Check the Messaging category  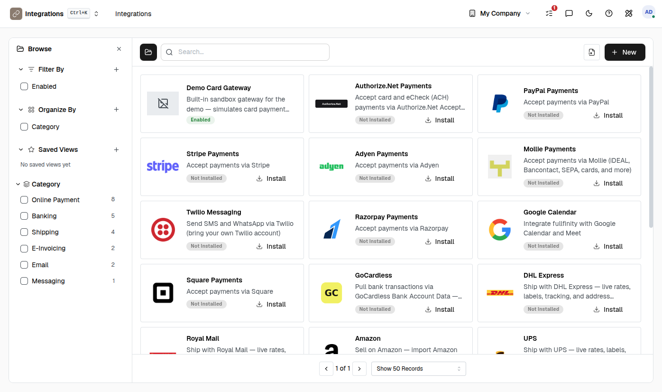pos(24,281)
